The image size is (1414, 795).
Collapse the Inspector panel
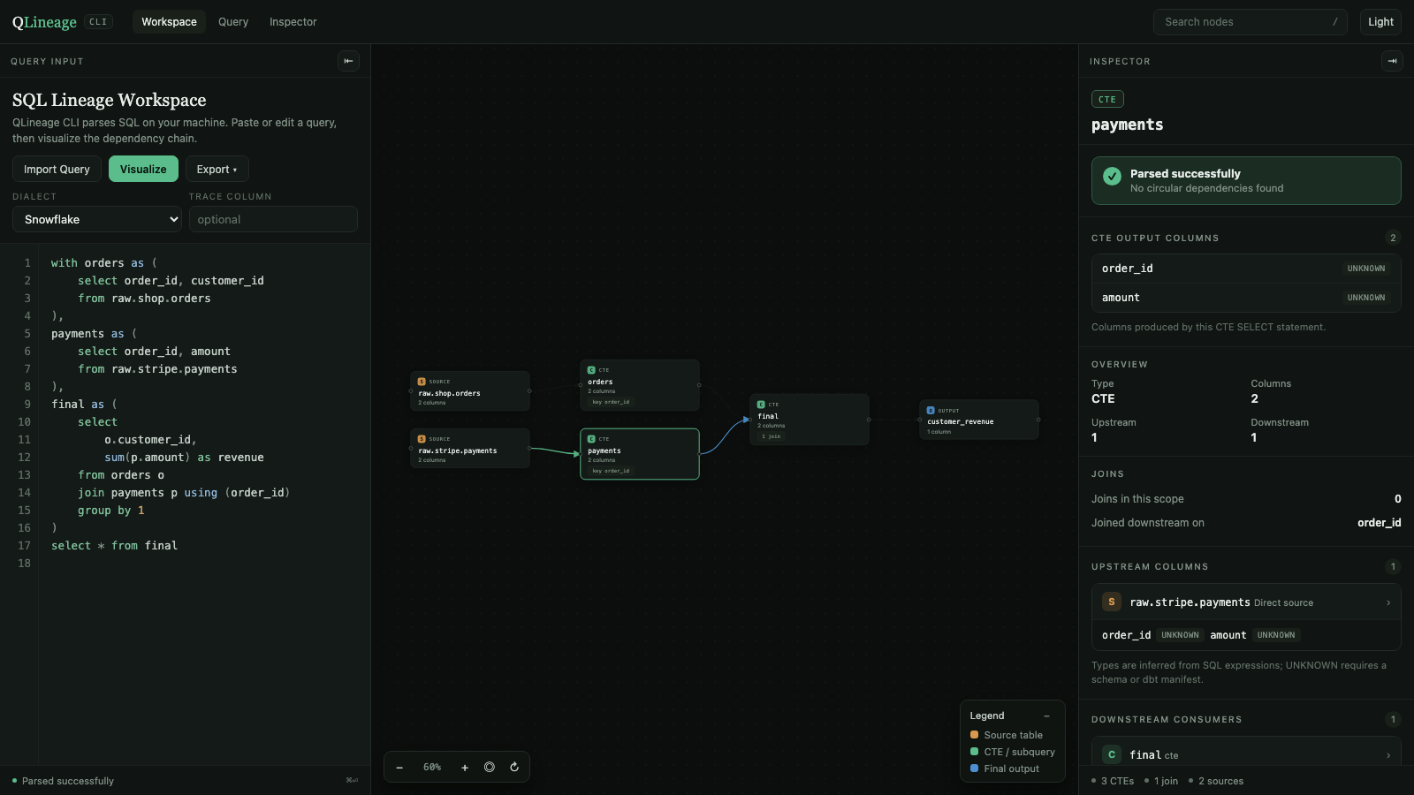click(x=1392, y=61)
